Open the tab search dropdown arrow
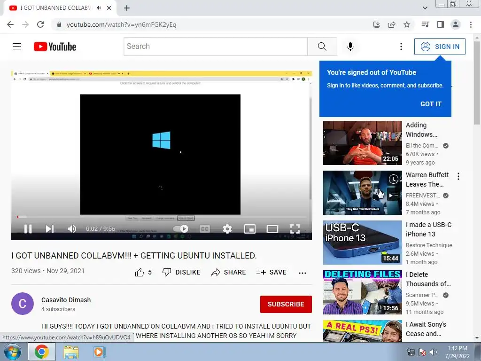 pos(425,8)
